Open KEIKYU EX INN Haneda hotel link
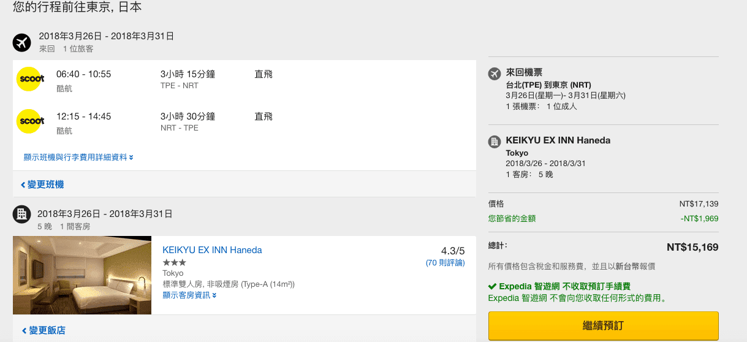 point(212,250)
